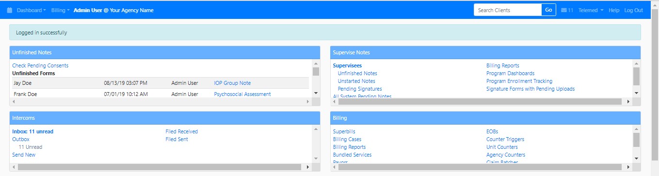Click the Billing panel's down scroll arrow
Screen dimensions: 659x176
click(x=637, y=159)
